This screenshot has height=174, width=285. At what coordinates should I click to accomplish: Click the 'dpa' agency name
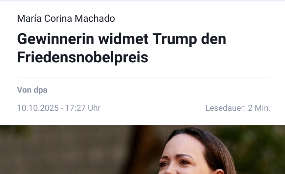coord(40,90)
